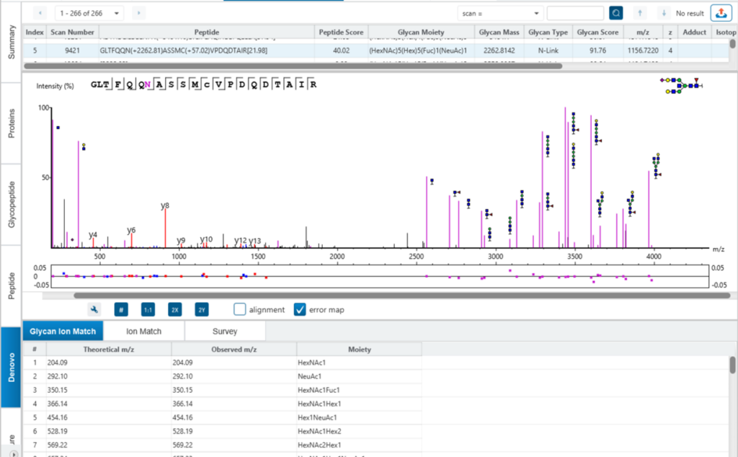Sort by Glycan Type column header

coord(548,32)
